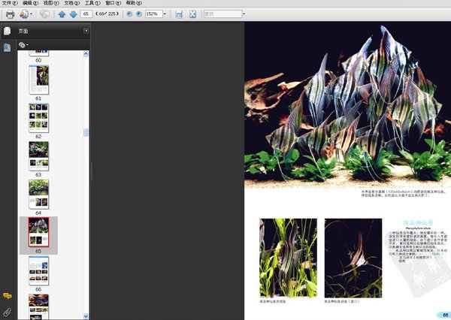This screenshot has width=451, height=320.
Task: Open the pages panel collapse menu button
Action: [x=86, y=31]
